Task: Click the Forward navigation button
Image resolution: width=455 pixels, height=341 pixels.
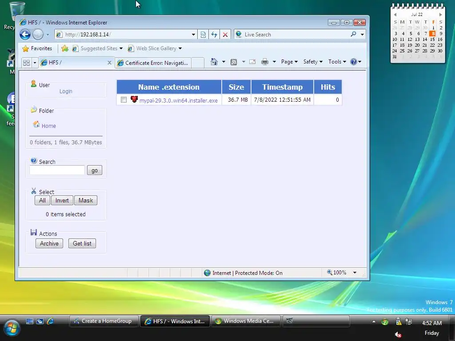Action: pos(38,35)
